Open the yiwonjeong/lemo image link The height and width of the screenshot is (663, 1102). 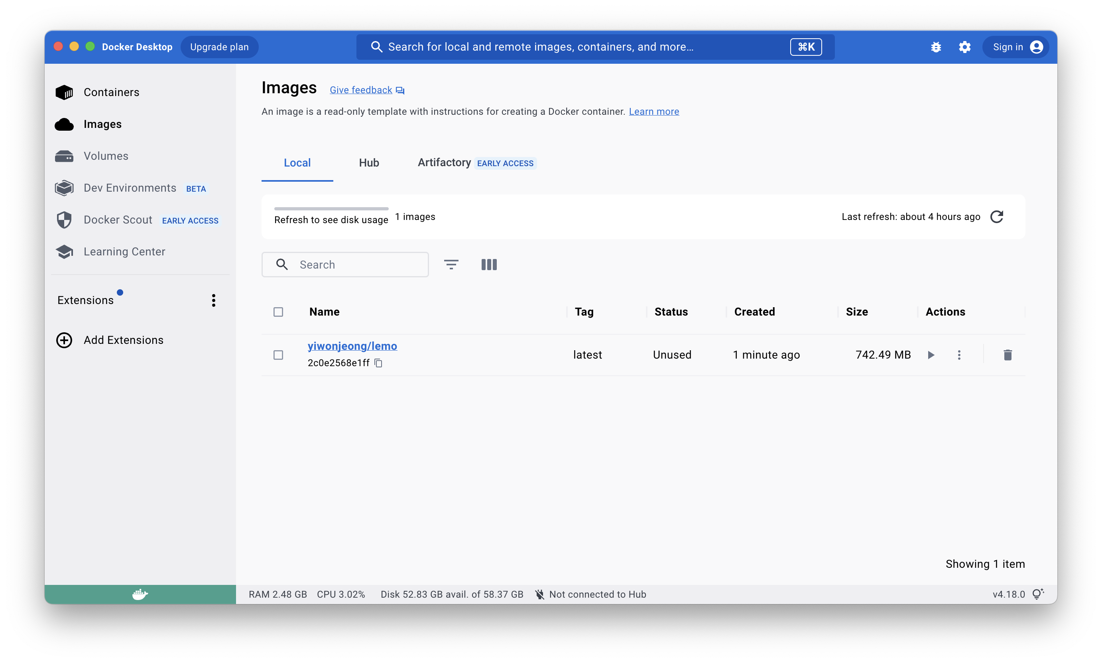[x=352, y=346]
